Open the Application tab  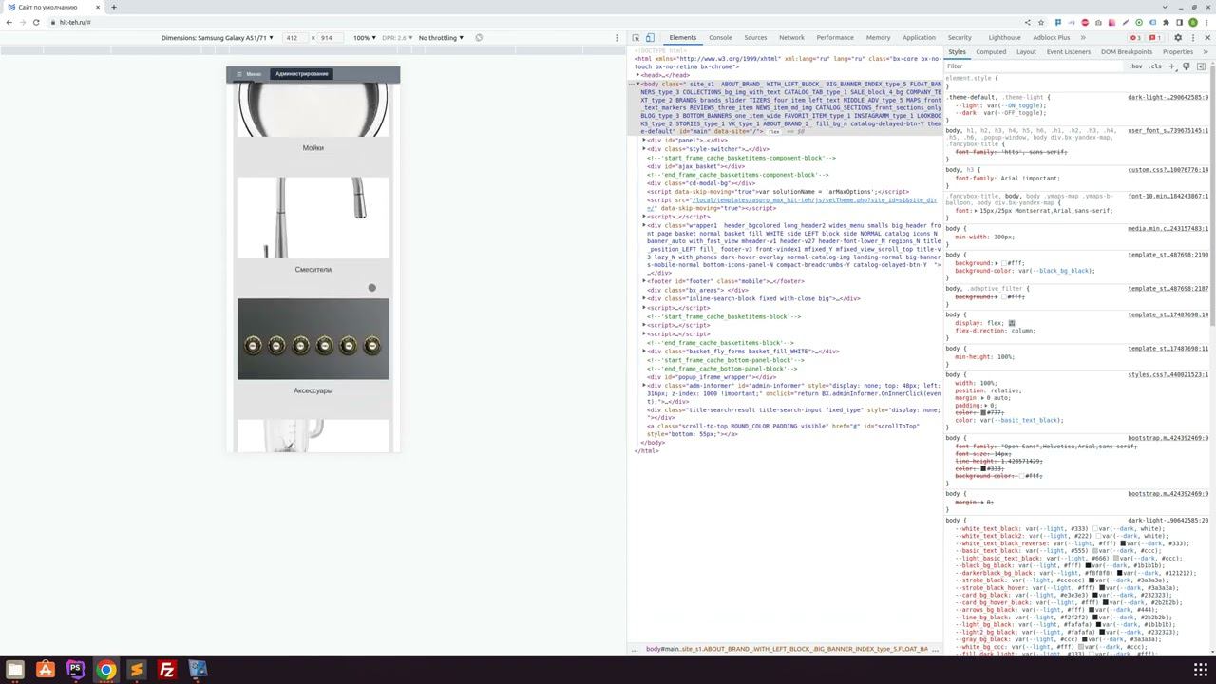[919, 38]
